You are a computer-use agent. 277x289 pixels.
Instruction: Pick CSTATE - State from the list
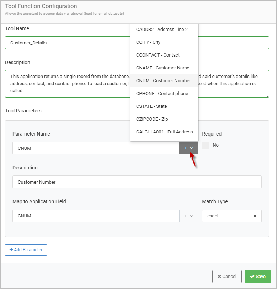pyautogui.click(x=151, y=106)
